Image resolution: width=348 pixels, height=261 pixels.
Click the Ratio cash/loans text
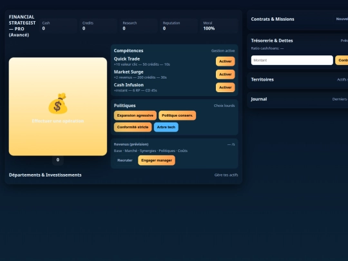point(267,48)
